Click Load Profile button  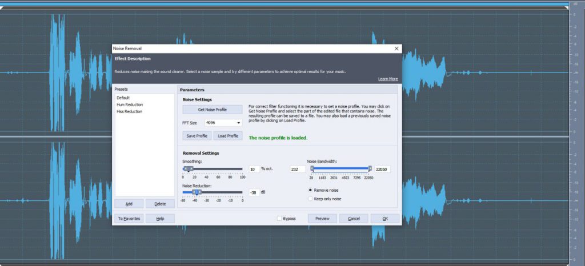(x=228, y=136)
